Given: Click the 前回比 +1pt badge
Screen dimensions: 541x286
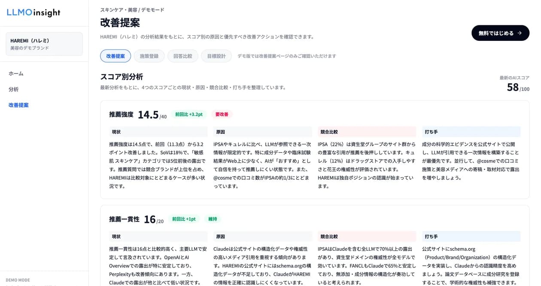Looking at the screenshot, I should (x=184, y=219).
